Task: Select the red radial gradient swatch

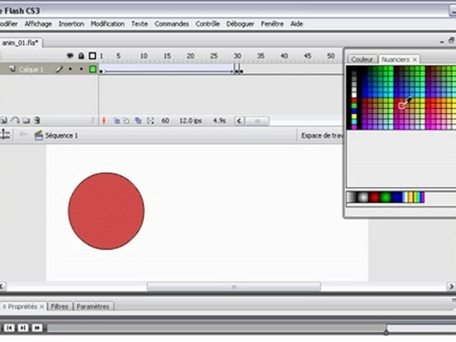Action: coord(374,198)
